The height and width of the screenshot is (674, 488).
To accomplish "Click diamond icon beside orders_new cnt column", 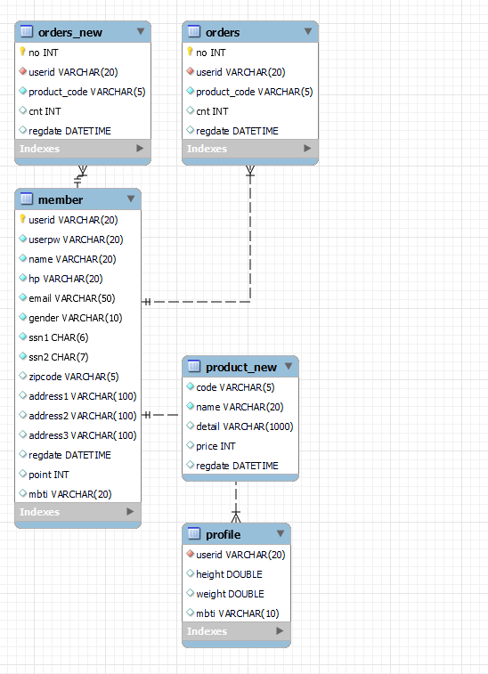I will [23, 110].
